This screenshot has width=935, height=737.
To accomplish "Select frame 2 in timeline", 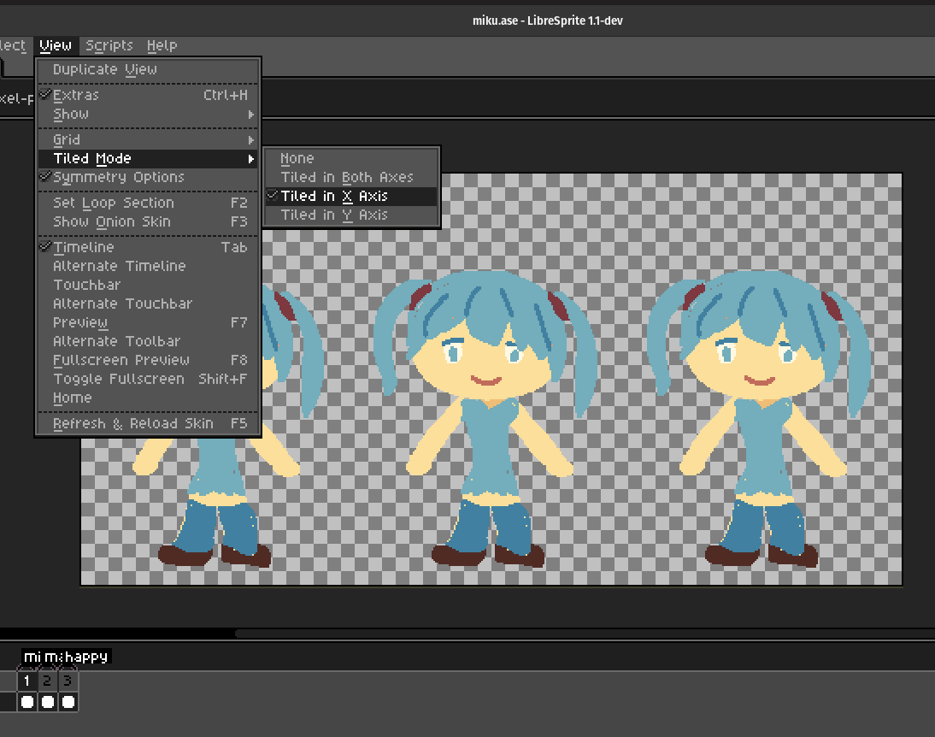I will pyautogui.click(x=47, y=681).
